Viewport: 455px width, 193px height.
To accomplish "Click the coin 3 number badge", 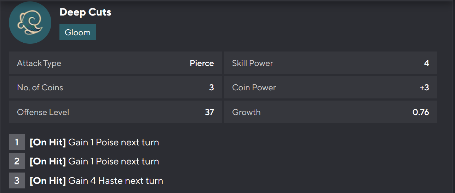I will 17,181.
